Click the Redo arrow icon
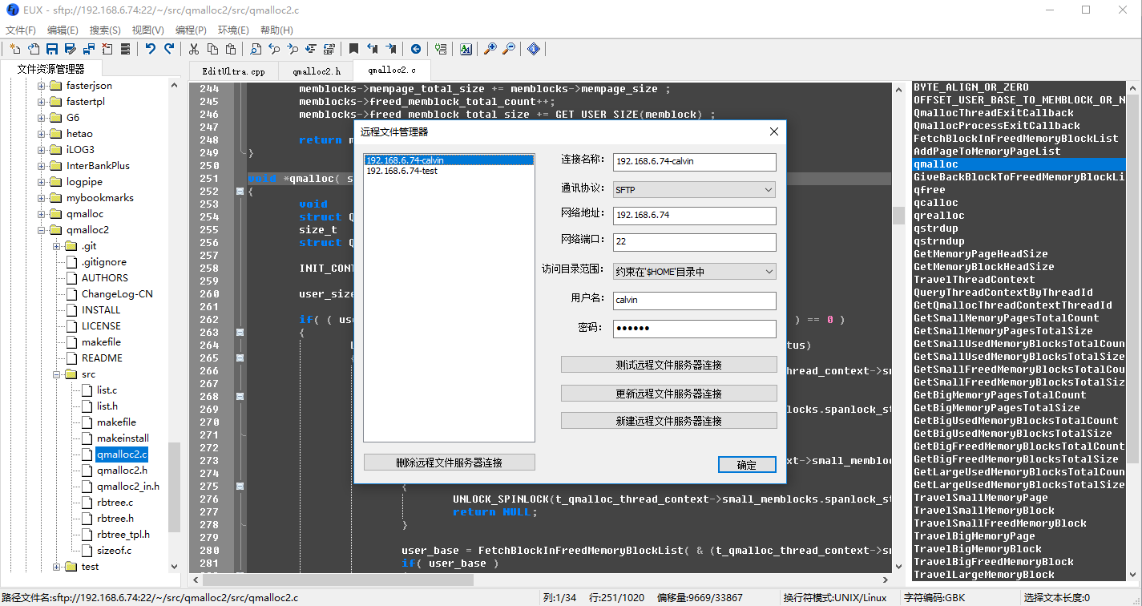The image size is (1142, 606). click(x=168, y=49)
